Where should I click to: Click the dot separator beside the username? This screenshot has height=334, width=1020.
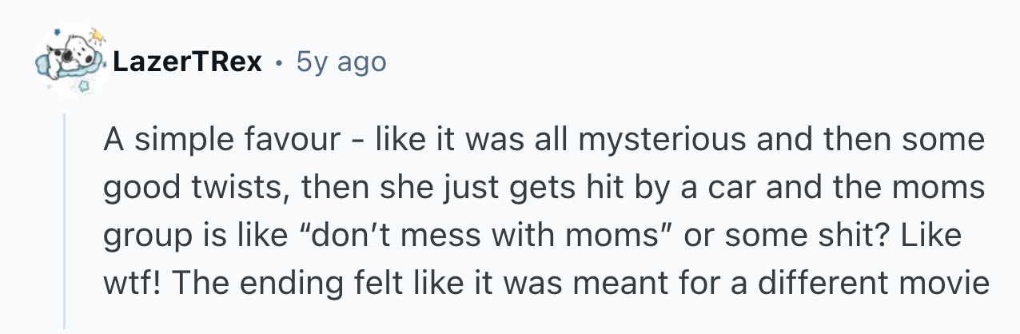pyautogui.click(x=281, y=62)
